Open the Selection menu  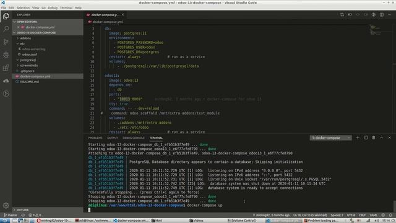click(x=23, y=8)
